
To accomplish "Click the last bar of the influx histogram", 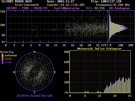I will (x=130, y=85).
